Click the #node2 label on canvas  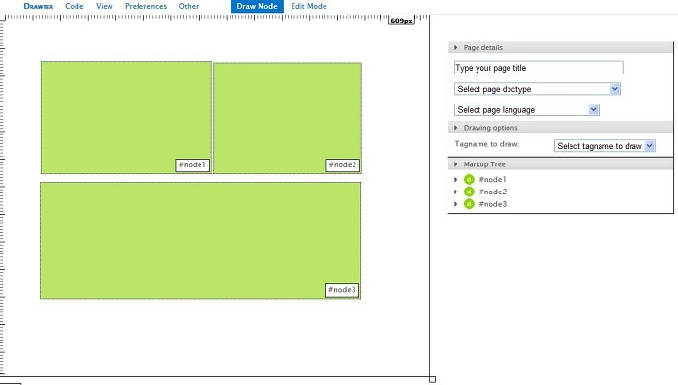tap(343, 164)
